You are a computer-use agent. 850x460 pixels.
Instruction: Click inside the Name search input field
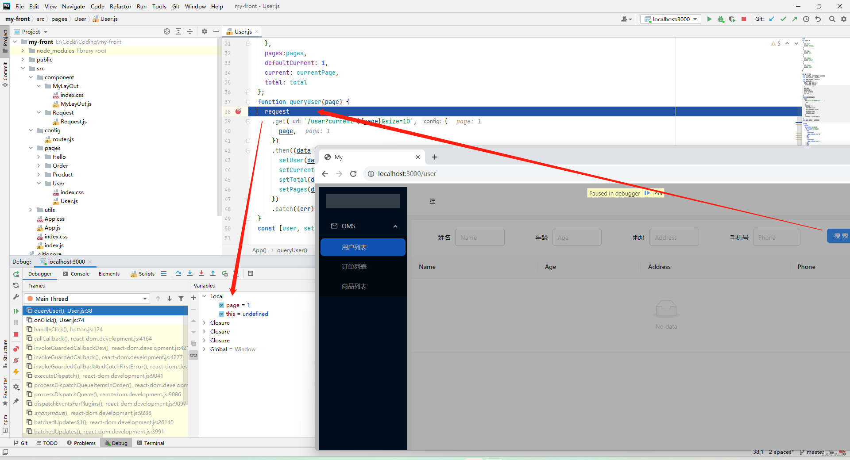(479, 237)
